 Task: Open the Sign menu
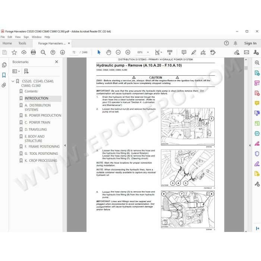[26, 37]
